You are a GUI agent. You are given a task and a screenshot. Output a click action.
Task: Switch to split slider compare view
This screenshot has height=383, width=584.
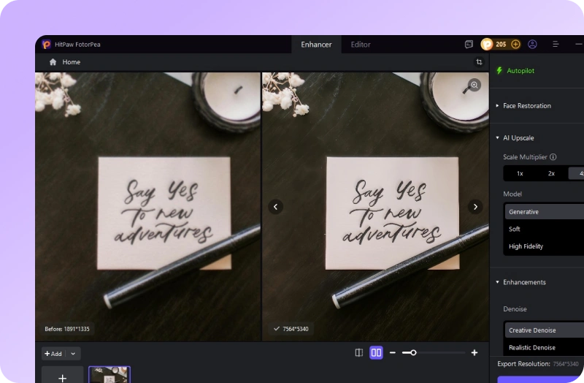(x=359, y=353)
